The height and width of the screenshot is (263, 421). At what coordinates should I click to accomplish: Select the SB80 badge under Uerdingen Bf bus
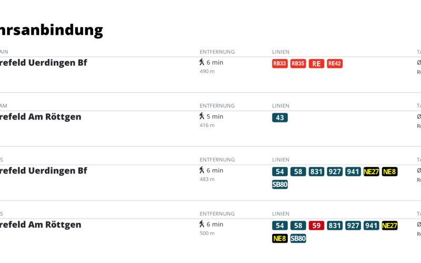tap(280, 185)
